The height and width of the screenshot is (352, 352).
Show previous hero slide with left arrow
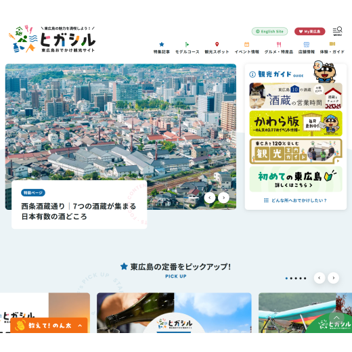tap(210, 198)
